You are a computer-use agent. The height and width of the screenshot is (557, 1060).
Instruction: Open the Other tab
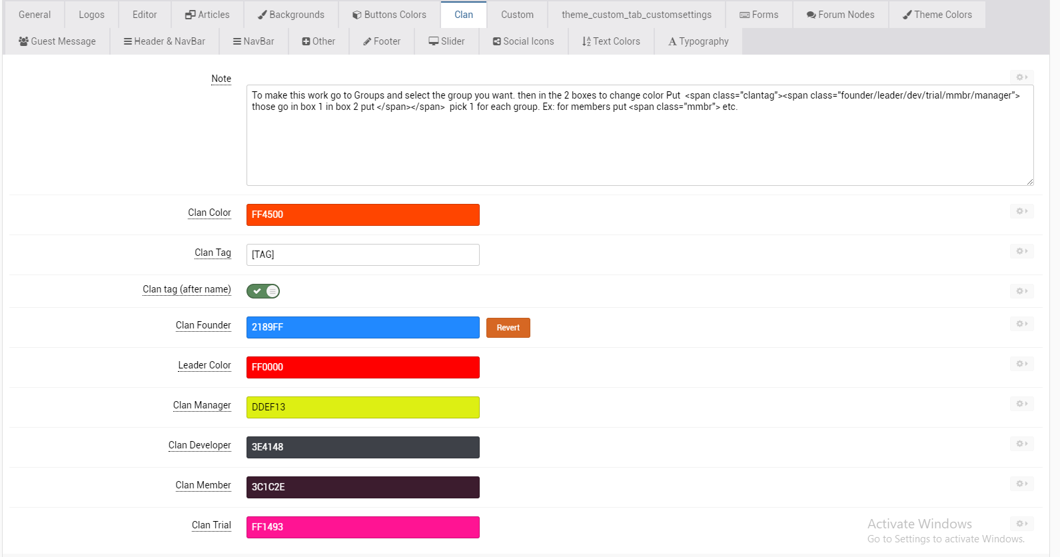pyautogui.click(x=318, y=41)
